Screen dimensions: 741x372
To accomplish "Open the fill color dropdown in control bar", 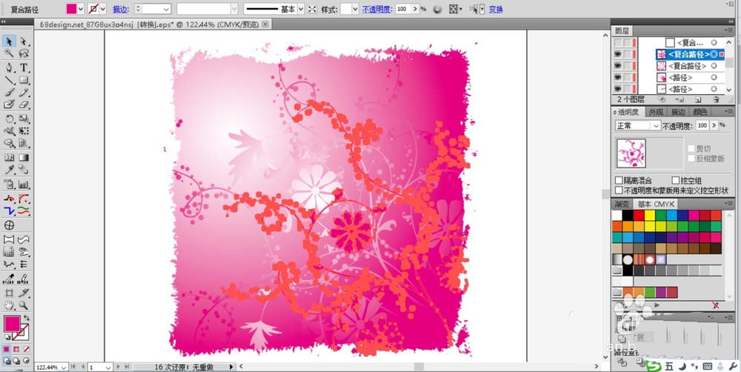I will click(x=81, y=9).
